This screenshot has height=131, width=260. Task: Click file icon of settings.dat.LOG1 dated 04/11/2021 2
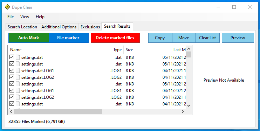18,90
